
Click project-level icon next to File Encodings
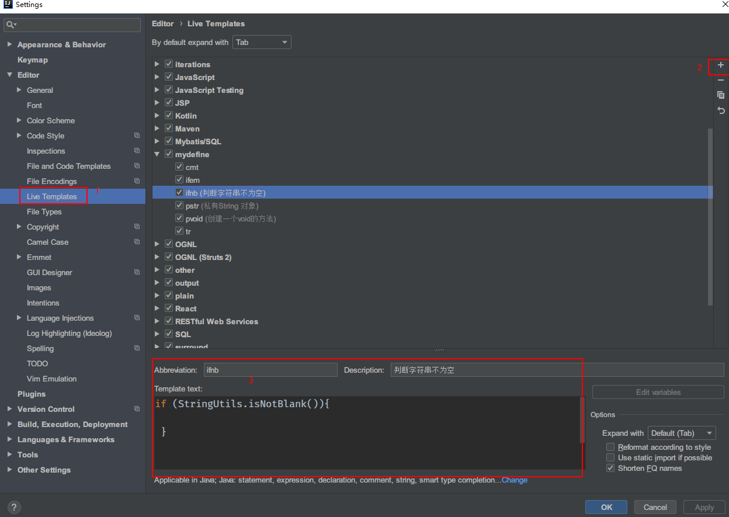pyautogui.click(x=137, y=181)
